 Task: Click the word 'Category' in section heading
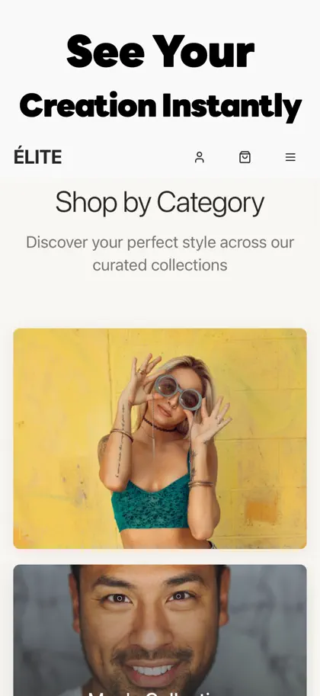210,203
